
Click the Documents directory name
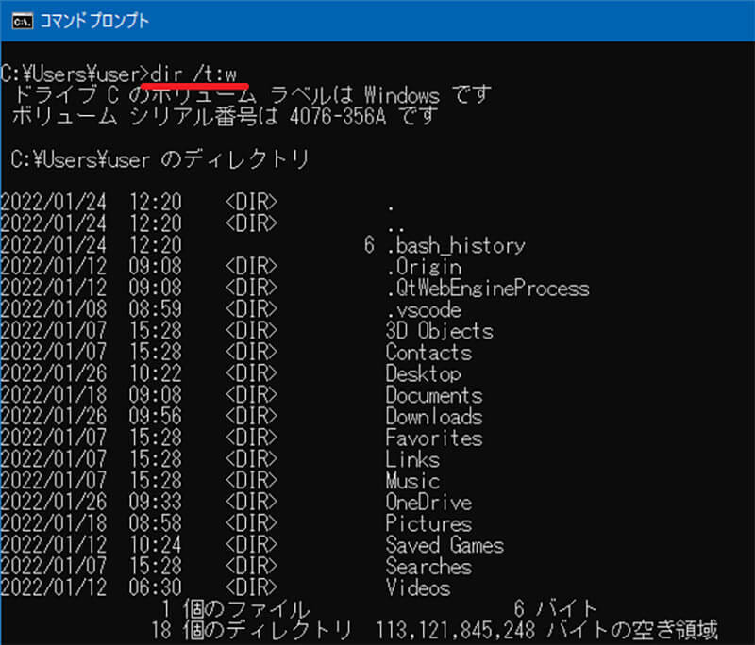433,396
